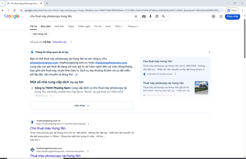Open a new browser tab
Image resolution: width=246 pixels, height=159 pixels.
point(47,3)
